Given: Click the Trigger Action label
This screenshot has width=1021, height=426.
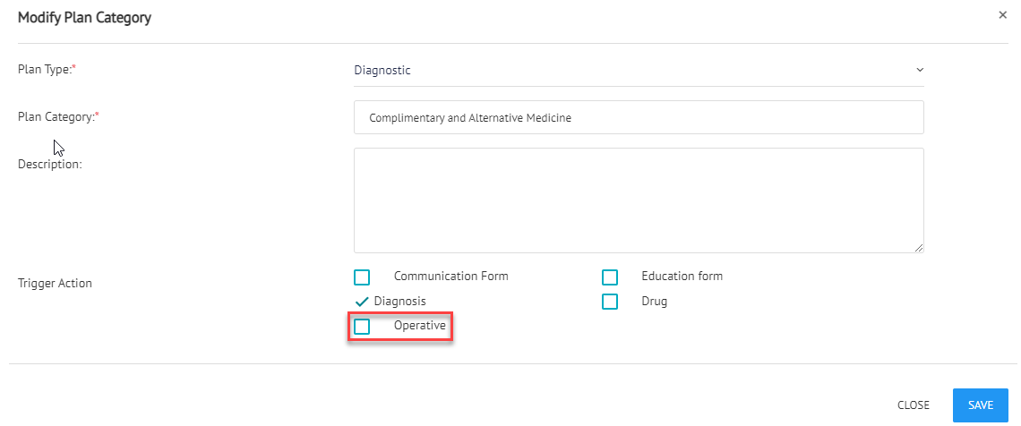Looking at the screenshot, I should (x=55, y=283).
